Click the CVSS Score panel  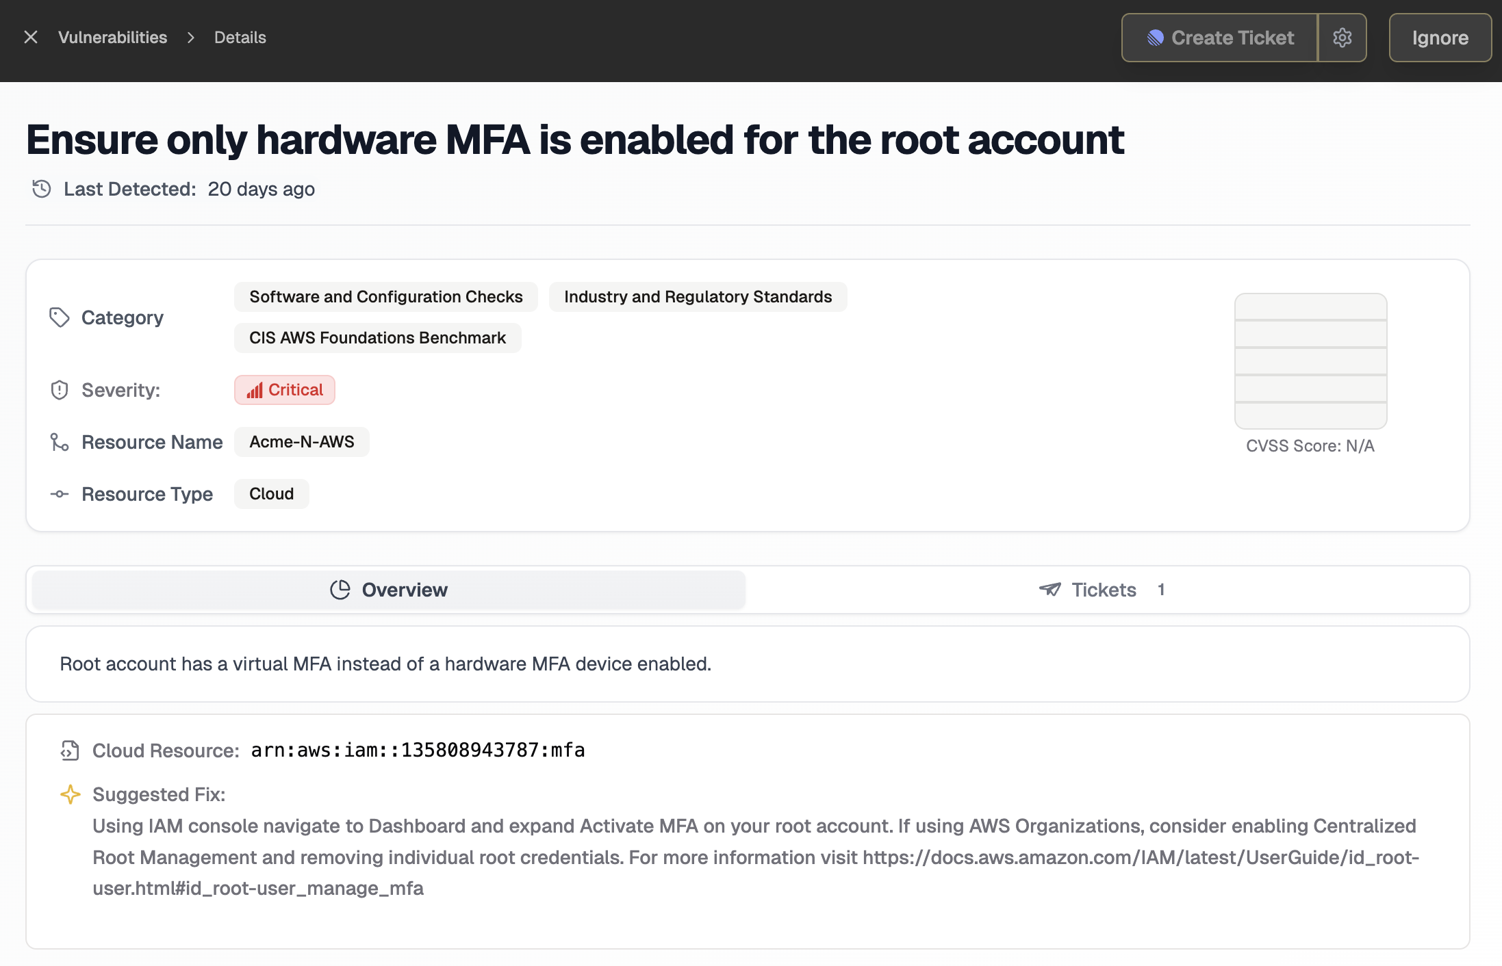pos(1310,361)
